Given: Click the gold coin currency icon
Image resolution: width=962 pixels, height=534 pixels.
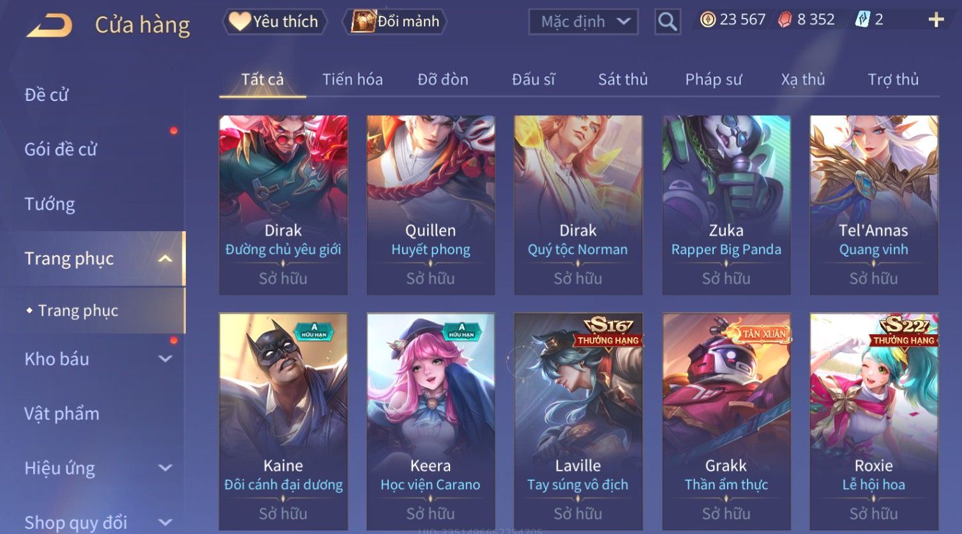Looking at the screenshot, I should coord(708,20).
